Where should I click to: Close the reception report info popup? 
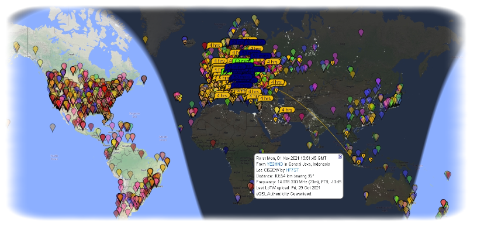(x=340, y=156)
